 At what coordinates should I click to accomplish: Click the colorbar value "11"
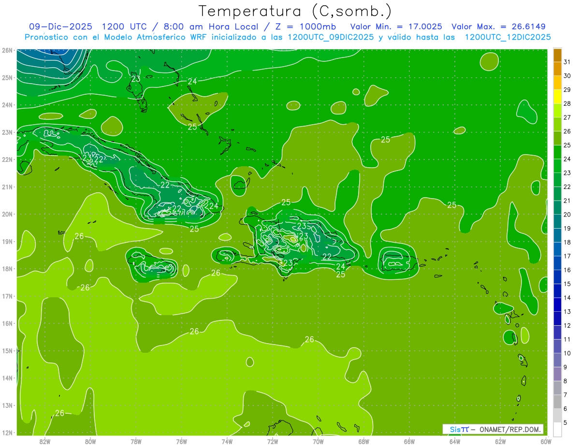[567, 339]
